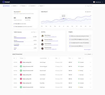Sort transactions by the Product column
105x95 pixels.
pyautogui.click(x=25, y=58)
